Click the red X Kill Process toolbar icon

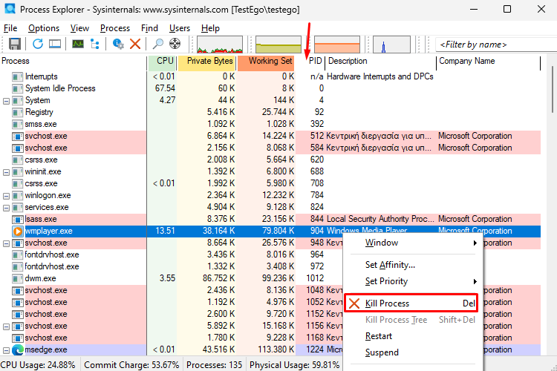pyautogui.click(x=135, y=44)
